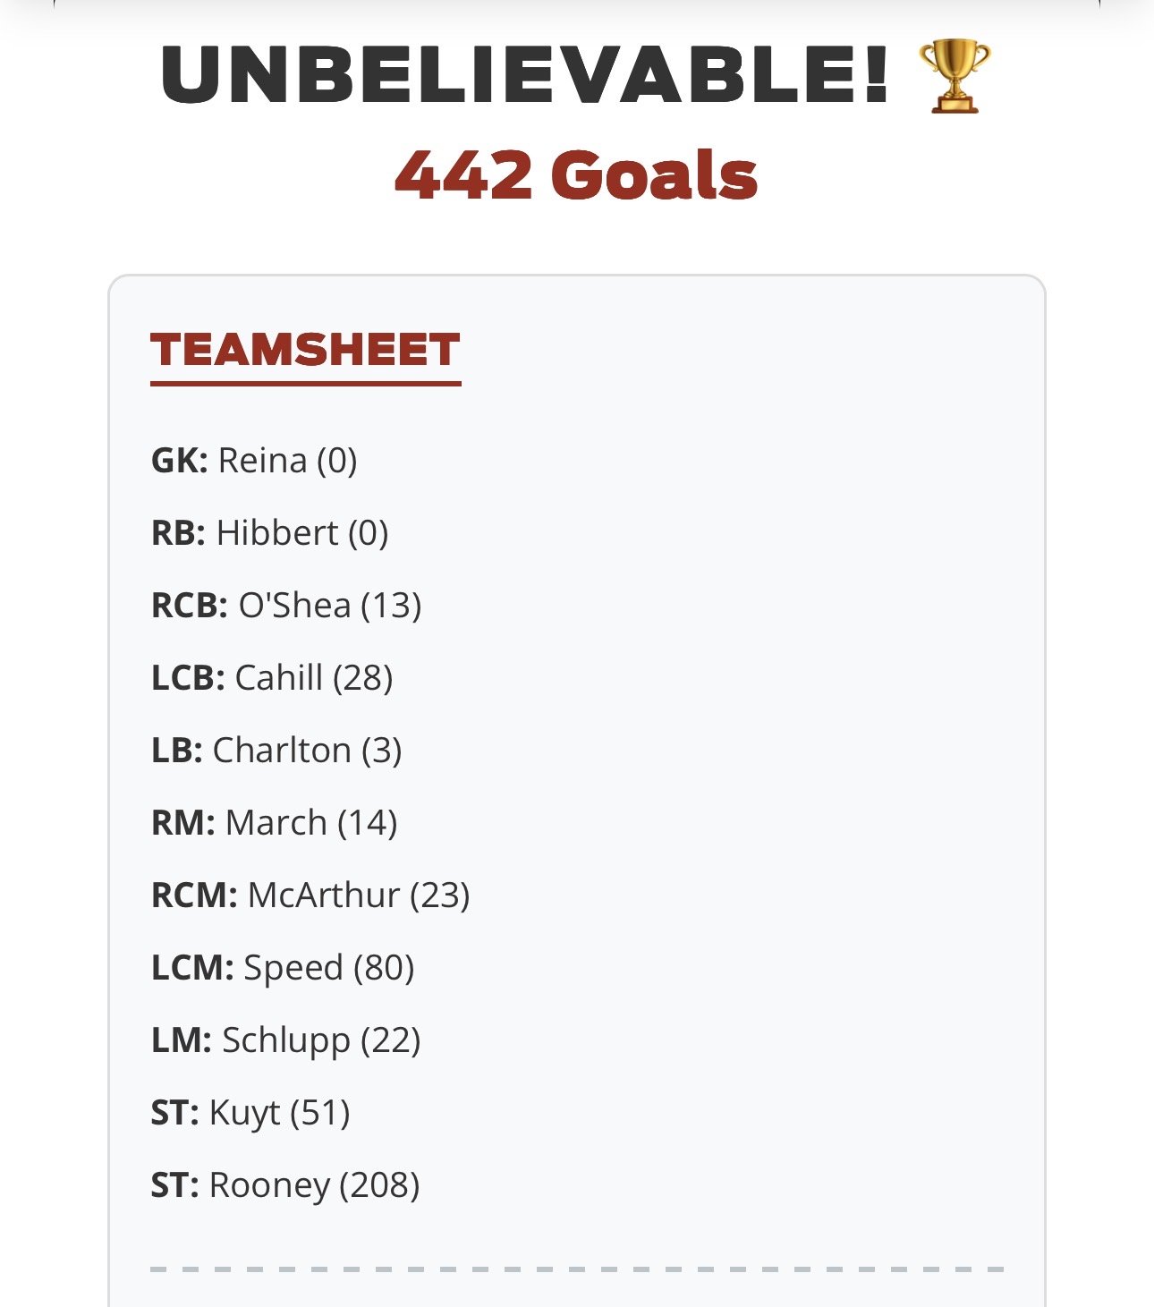This screenshot has height=1307, width=1154.
Task: Select the 442 Goals score text
Action: [576, 174]
